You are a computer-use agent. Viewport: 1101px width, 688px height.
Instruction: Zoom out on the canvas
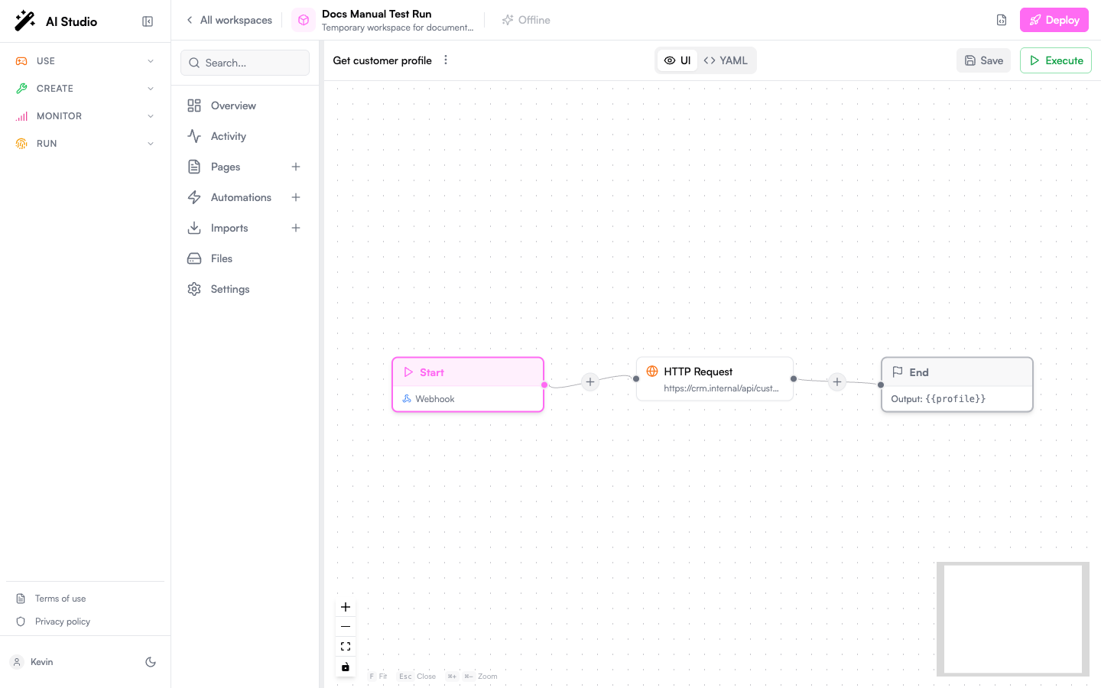coord(346,627)
